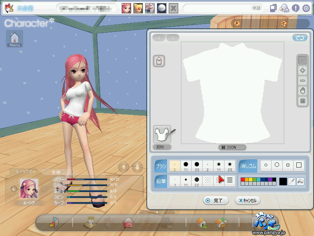Click the orange-haired character avatar in top bar

[x=138, y=8]
